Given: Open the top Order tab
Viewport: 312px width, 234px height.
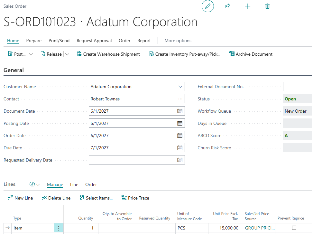Looking at the screenshot, I should pos(124,41).
